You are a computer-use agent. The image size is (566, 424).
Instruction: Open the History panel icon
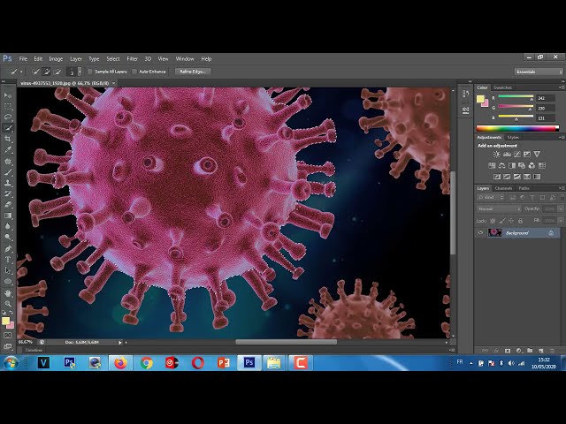click(466, 95)
